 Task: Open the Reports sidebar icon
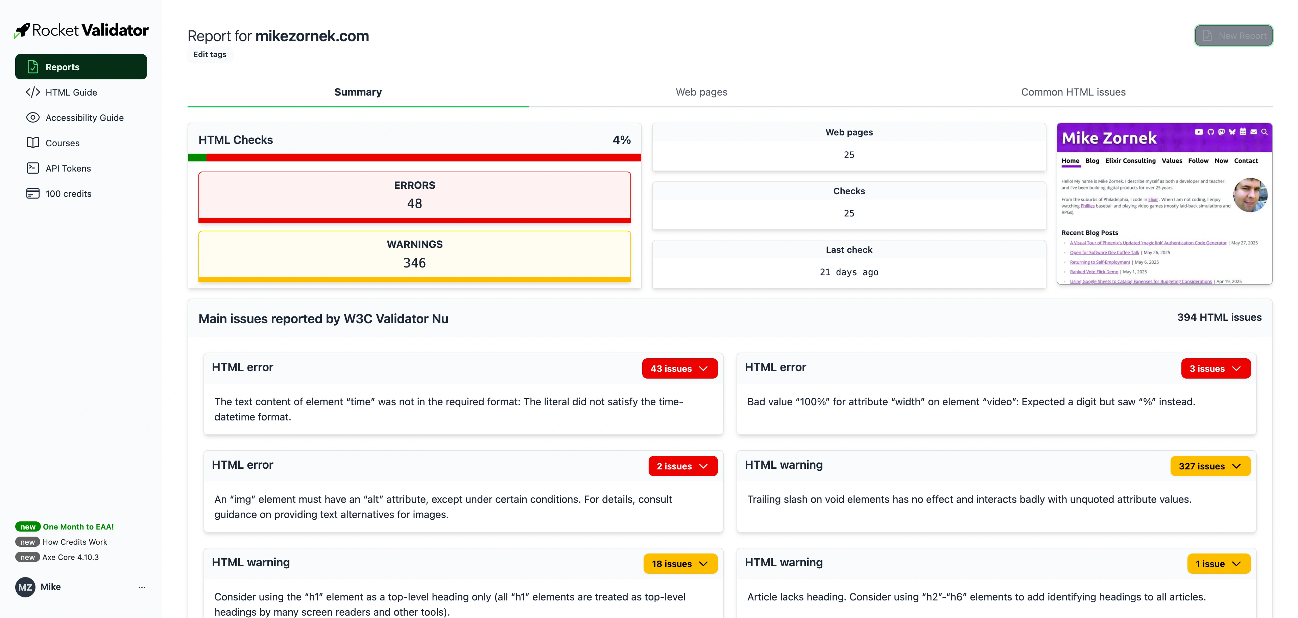(x=33, y=67)
